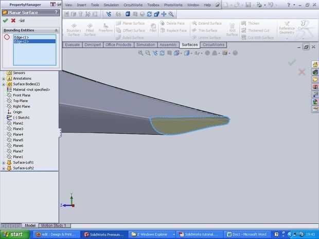Click the Knit Surface tool
The height and width of the screenshot is (239, 319).
(232, 30)
